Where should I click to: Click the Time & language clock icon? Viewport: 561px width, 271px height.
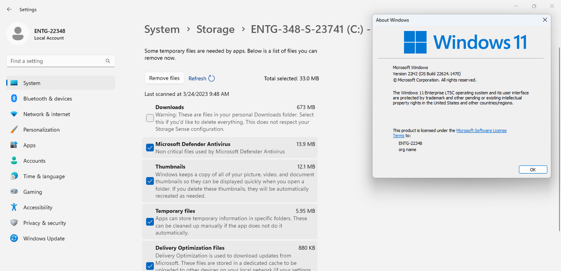pos(14,176)
